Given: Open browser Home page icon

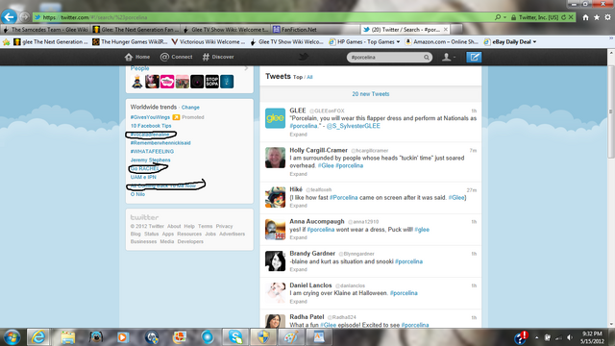Looking at the screenshot, I should tap(585, 17).
